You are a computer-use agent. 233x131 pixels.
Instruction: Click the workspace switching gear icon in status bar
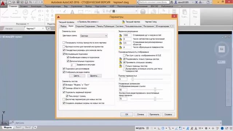[x=206, y=128]
